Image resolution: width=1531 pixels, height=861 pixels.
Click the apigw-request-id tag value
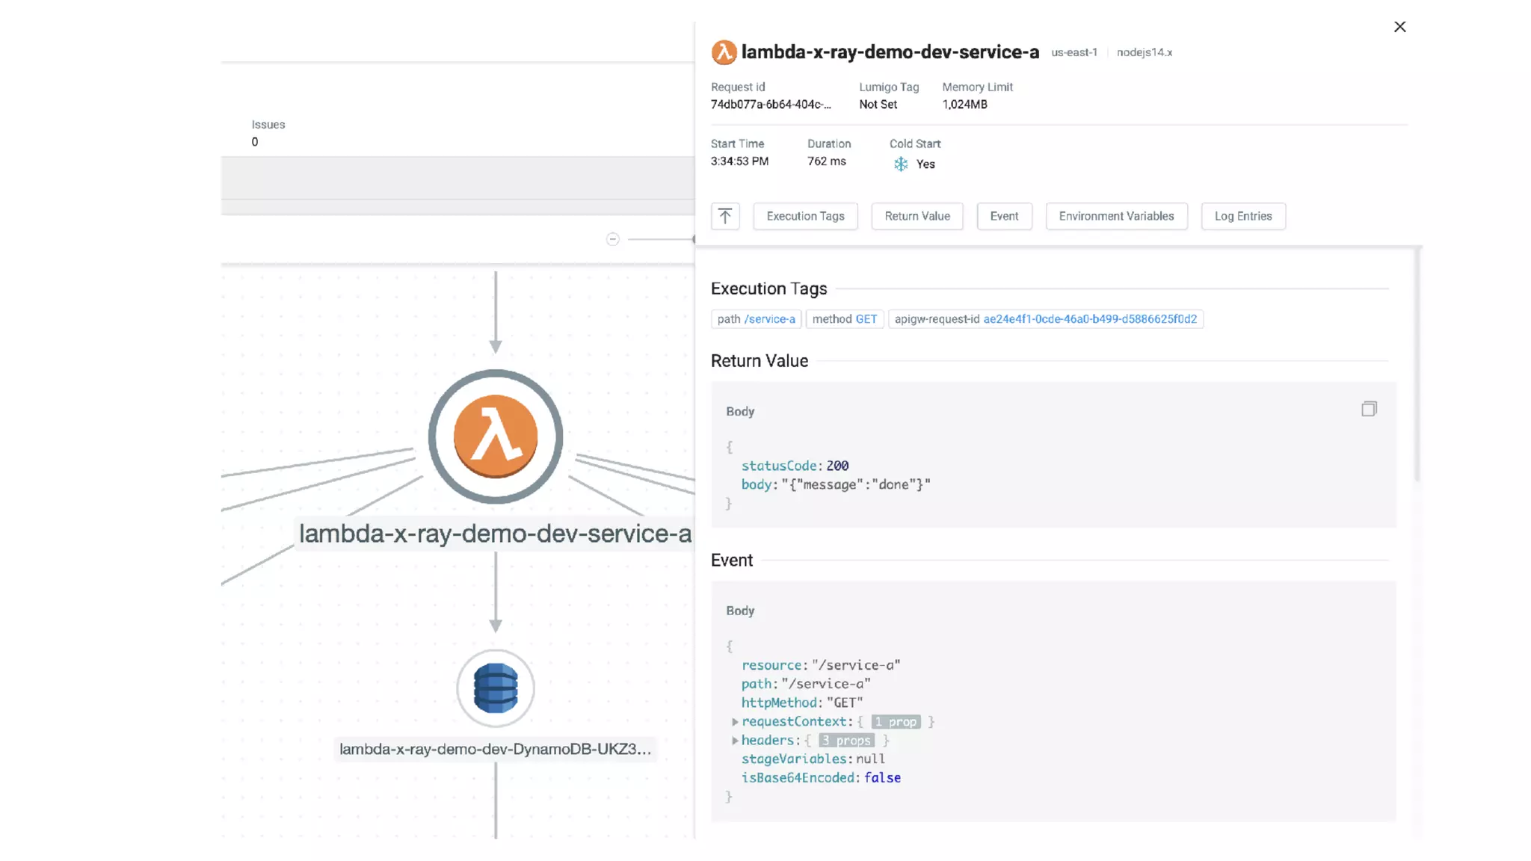tap(1089, 319)
